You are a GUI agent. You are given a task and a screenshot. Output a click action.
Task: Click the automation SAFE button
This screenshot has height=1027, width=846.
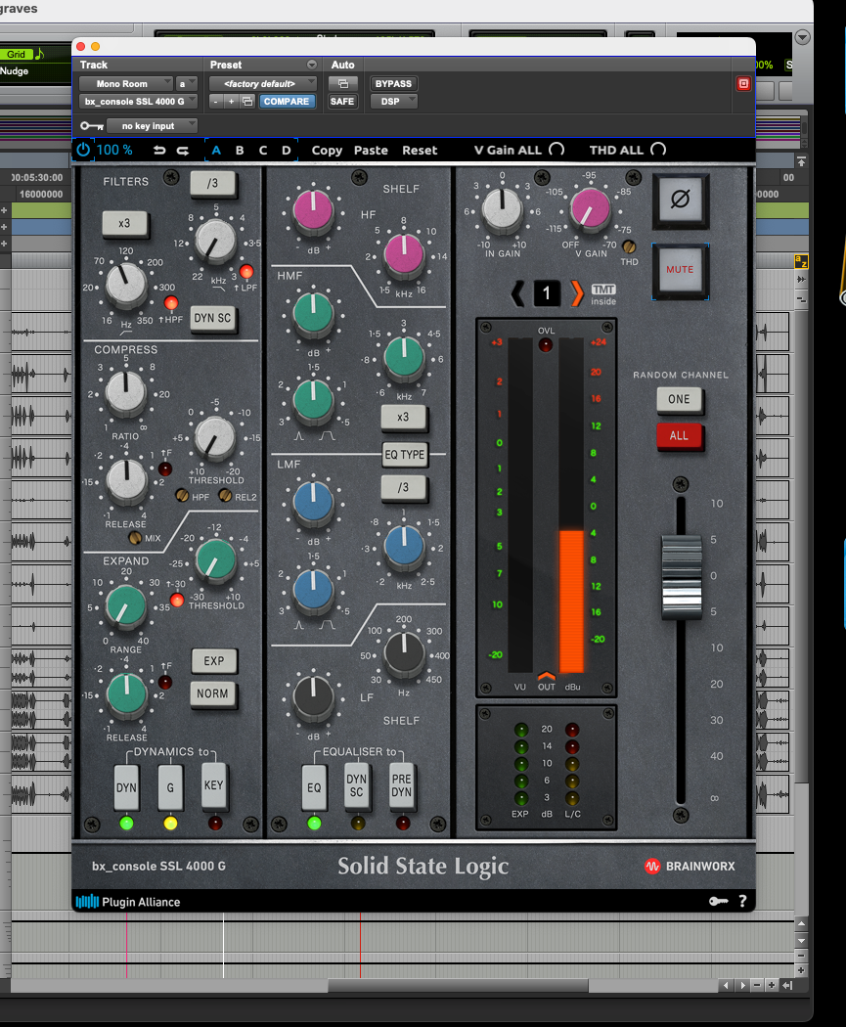(x=342, y=102)
